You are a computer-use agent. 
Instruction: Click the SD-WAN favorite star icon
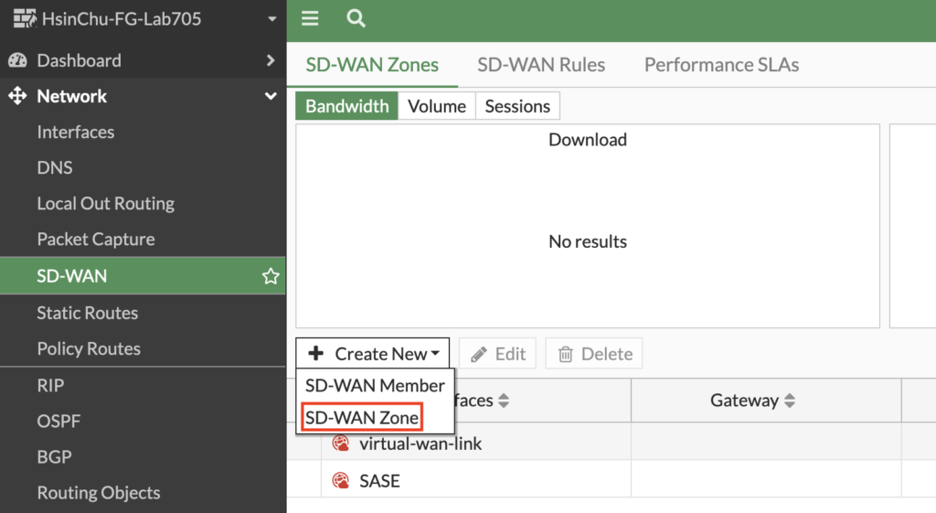[x=271, y=276]
